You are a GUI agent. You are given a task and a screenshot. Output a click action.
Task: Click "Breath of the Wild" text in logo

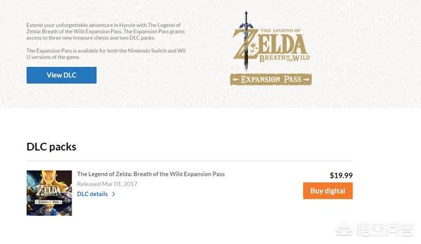(285, 58)
